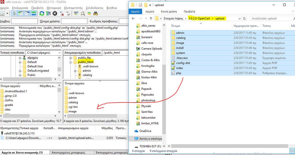Click the reconnect to last server icon
295x155 pixels.
(68, 13)
